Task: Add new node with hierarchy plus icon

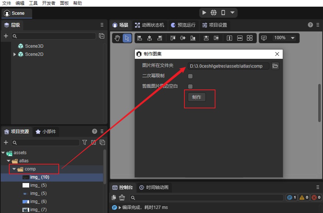Action: click(6, 36)
